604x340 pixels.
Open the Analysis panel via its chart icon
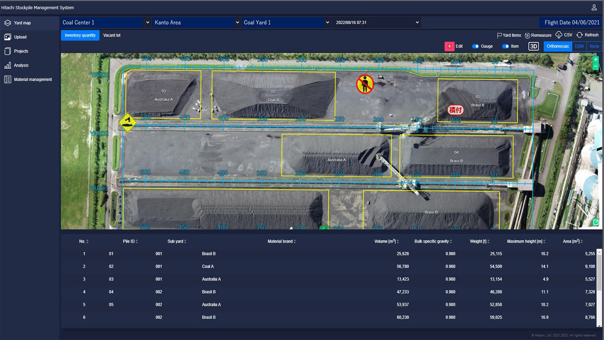[x=8, y=65]
